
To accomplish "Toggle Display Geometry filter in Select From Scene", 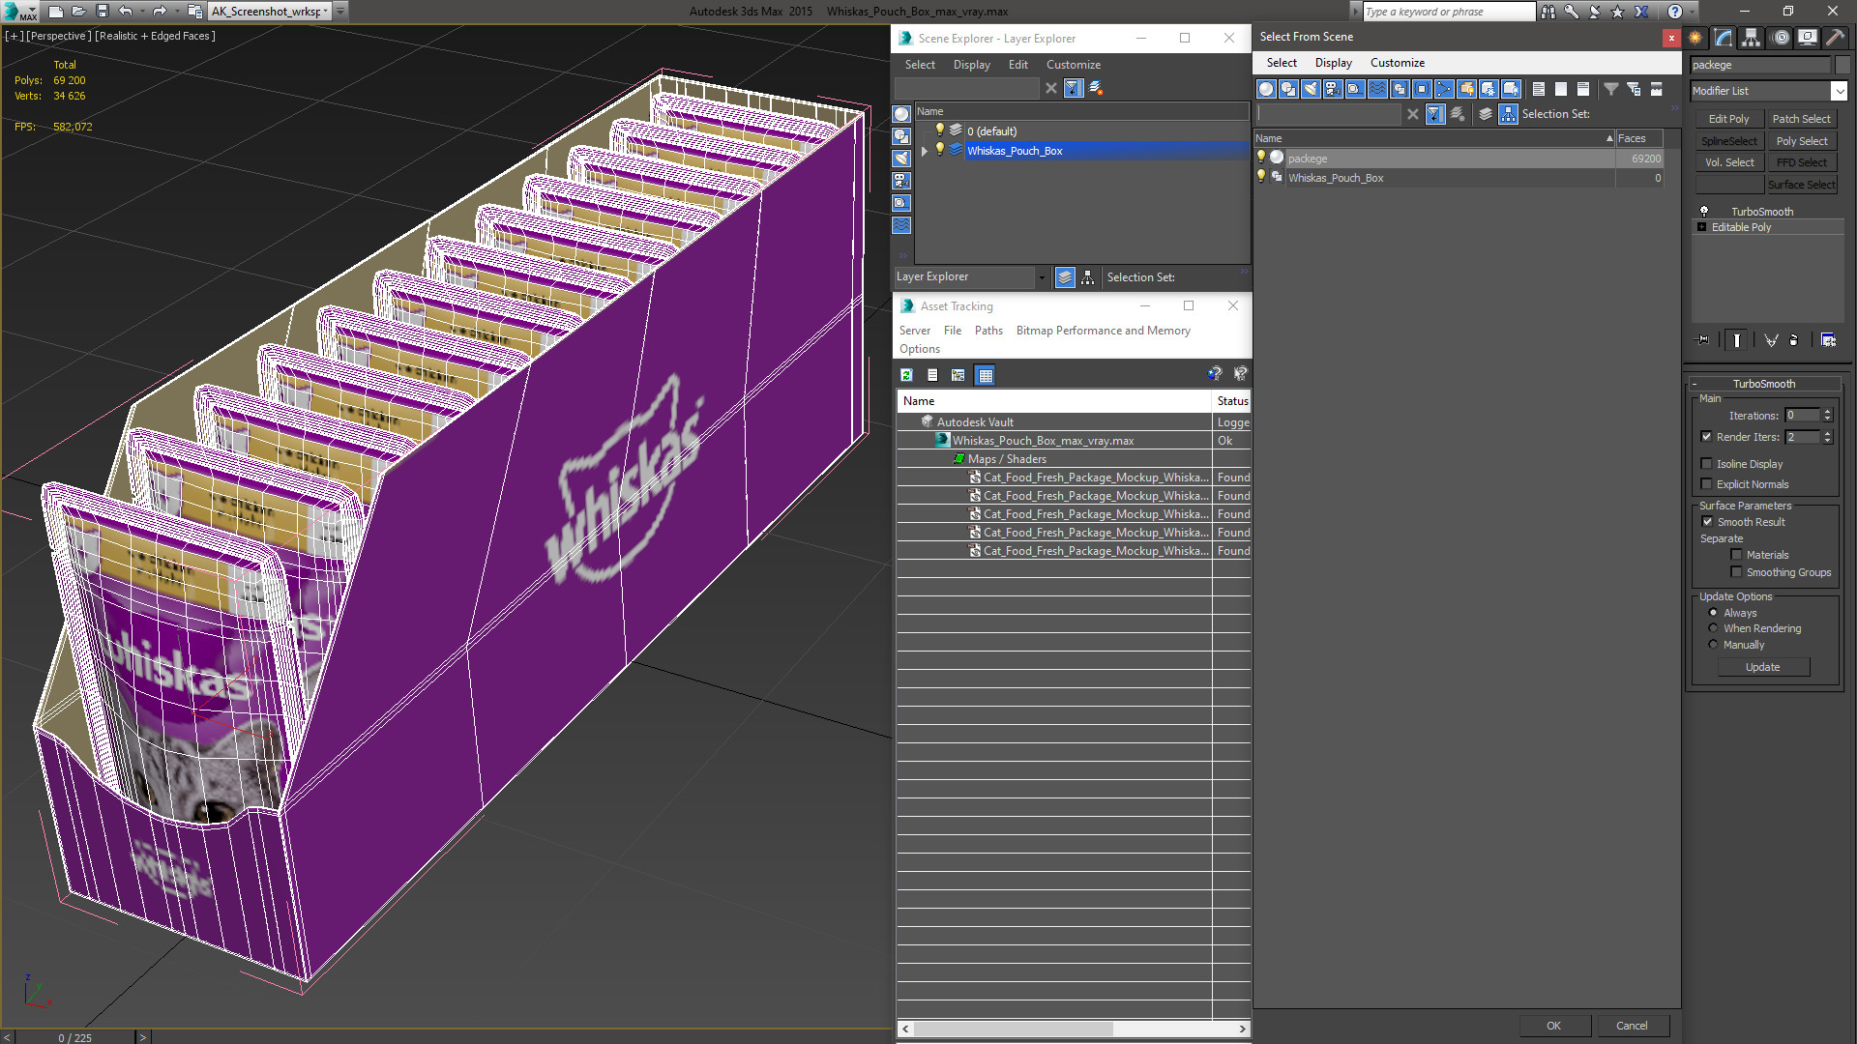I will [x=1266, y=89].
